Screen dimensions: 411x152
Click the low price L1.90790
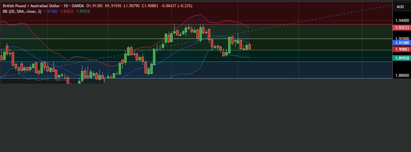(132, 6)
